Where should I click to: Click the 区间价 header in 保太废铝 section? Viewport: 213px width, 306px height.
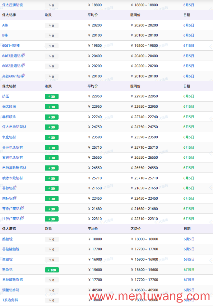[x=135, y=229]
